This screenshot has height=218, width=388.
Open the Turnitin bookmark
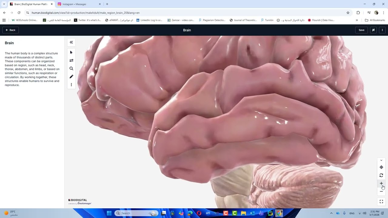267,20
